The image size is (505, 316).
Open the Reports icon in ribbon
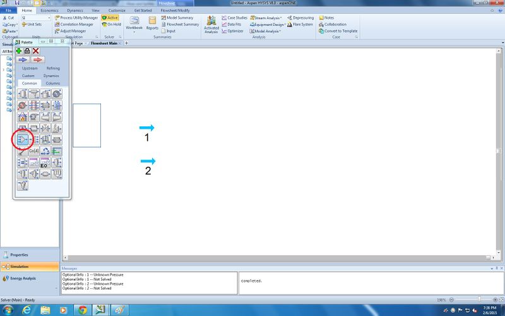(x=152, y=23)
